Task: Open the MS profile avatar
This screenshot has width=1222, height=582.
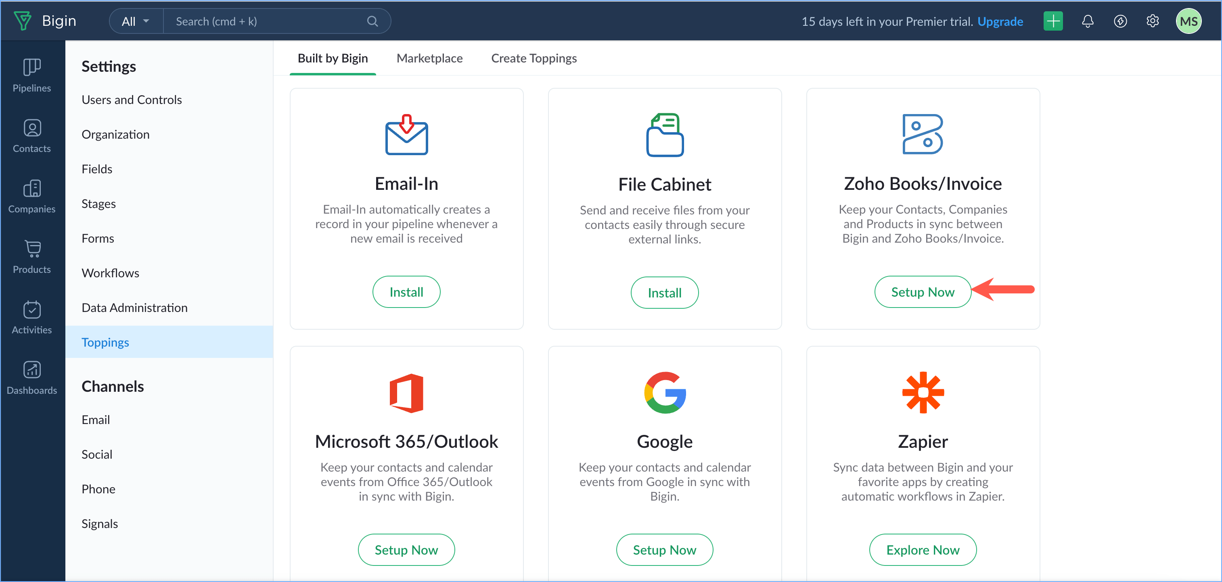Action: pyautogui.click(x=1189, y=21)
